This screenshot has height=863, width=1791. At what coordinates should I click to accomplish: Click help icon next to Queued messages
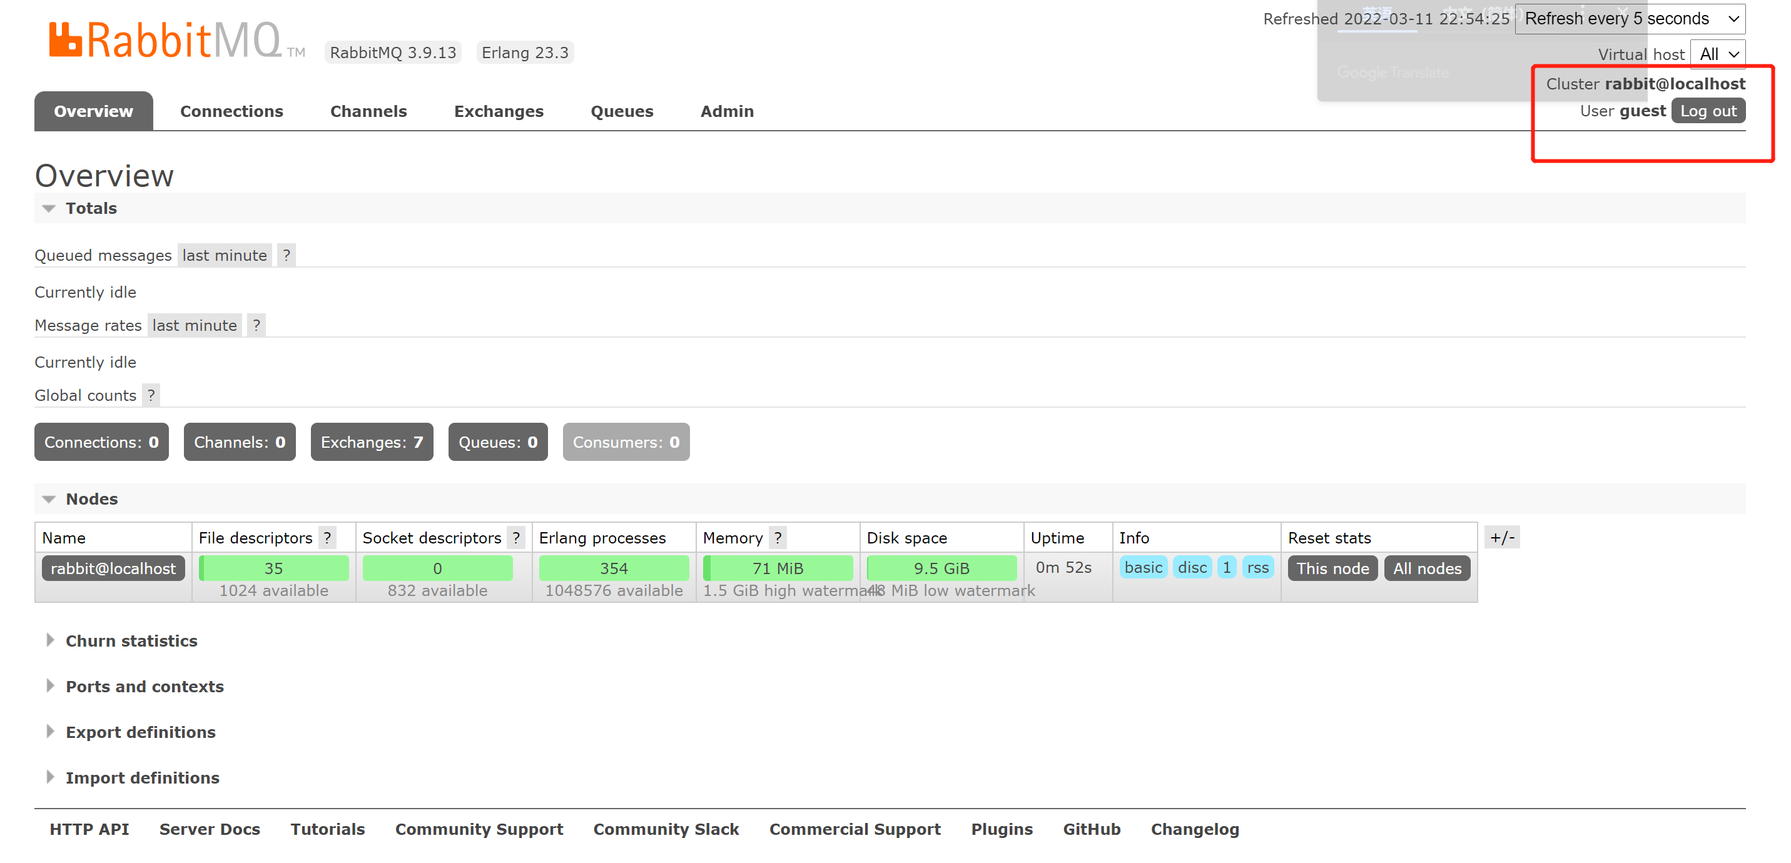pos(287,255)
